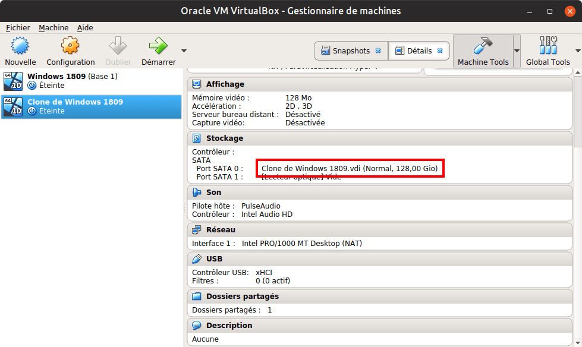Viewport: 582px width, 347px height.
Task: Click the Son section header
Action: 380,193
